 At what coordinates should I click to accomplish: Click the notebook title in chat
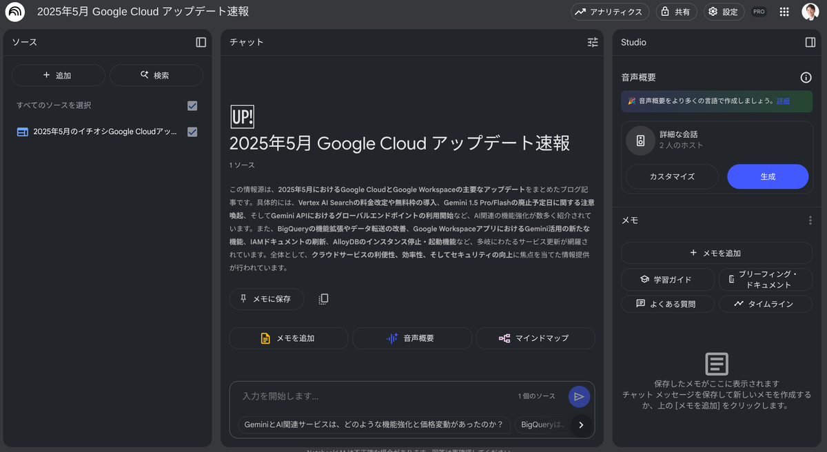400,143
